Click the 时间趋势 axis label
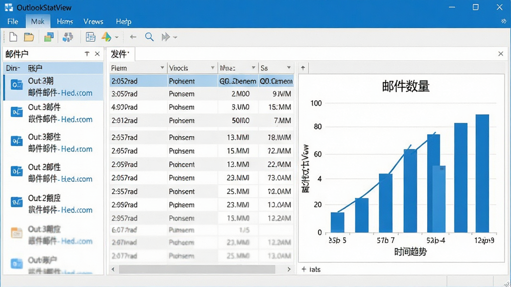The image size is (511, 287). (410, 252)
